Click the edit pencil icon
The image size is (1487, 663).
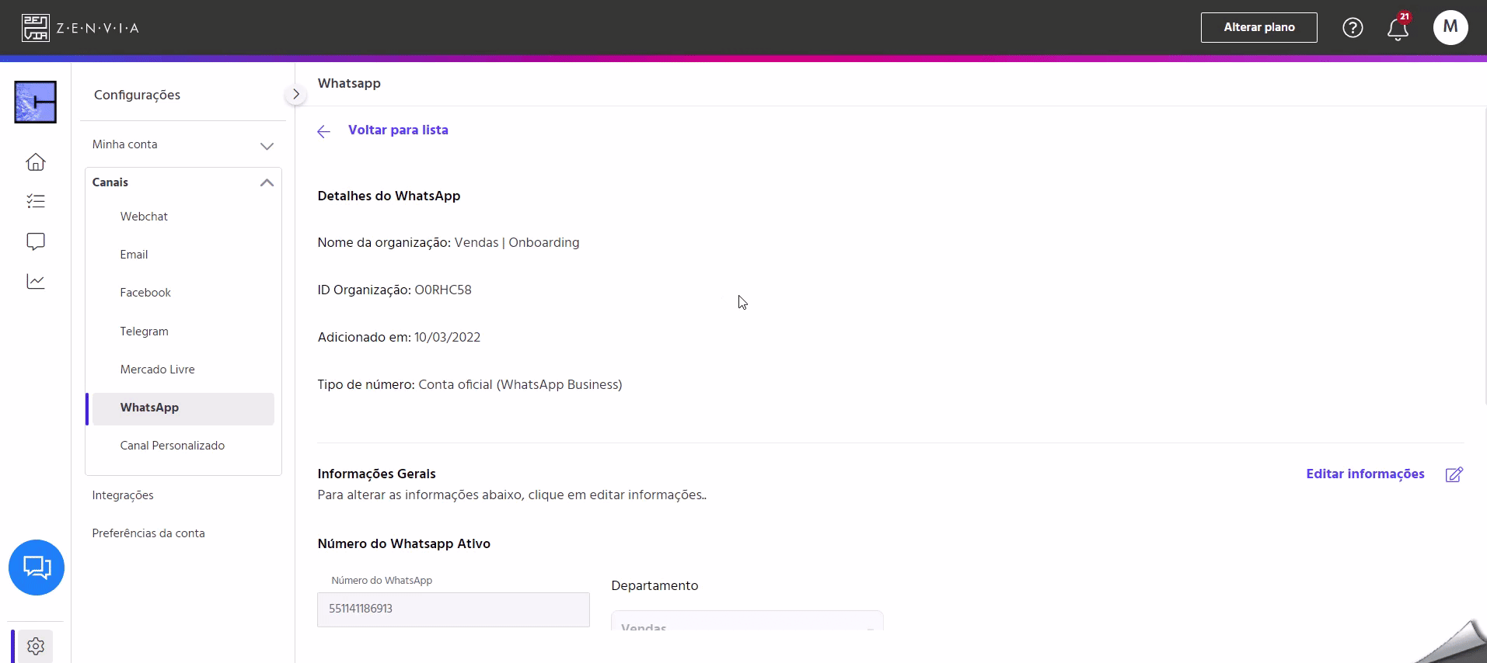click(x=1454, y=474)
